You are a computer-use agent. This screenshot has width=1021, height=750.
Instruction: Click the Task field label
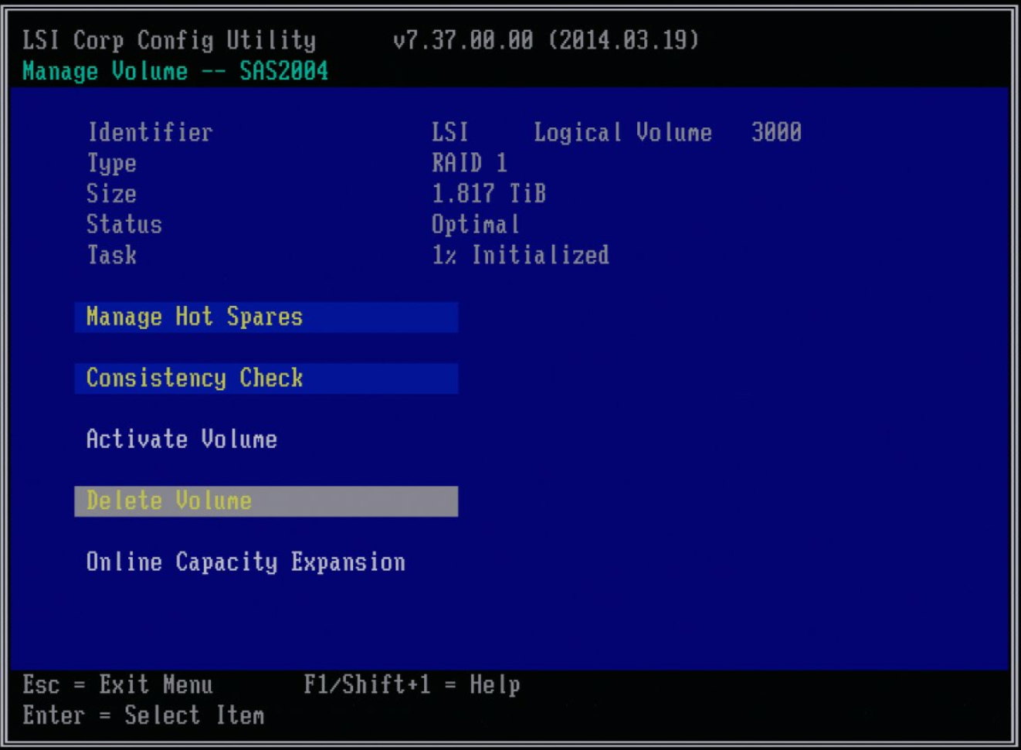pyautogui.click(x=111, y=255)
